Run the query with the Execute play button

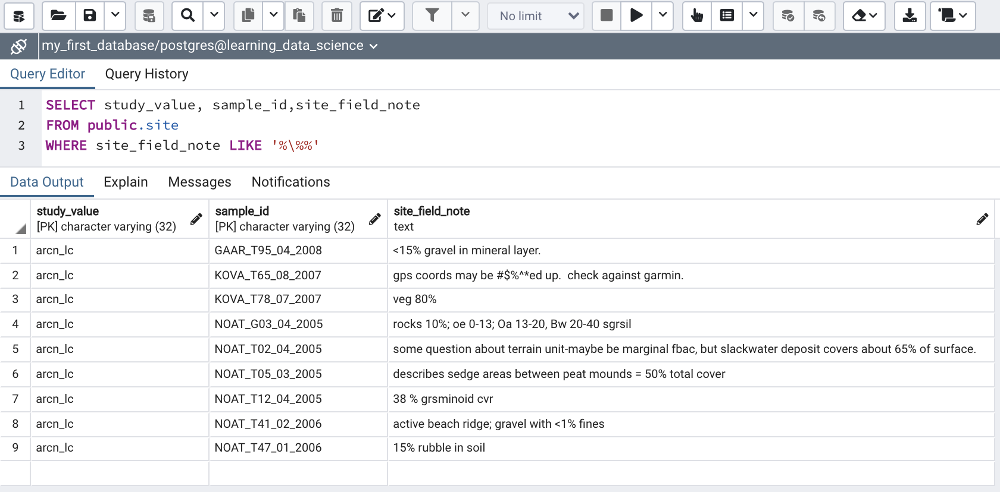636,16
